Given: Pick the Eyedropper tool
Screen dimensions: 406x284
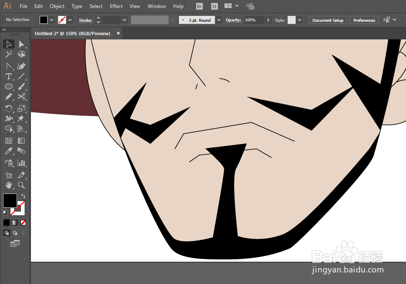Looking at the screenshot, I should (8, 151).
